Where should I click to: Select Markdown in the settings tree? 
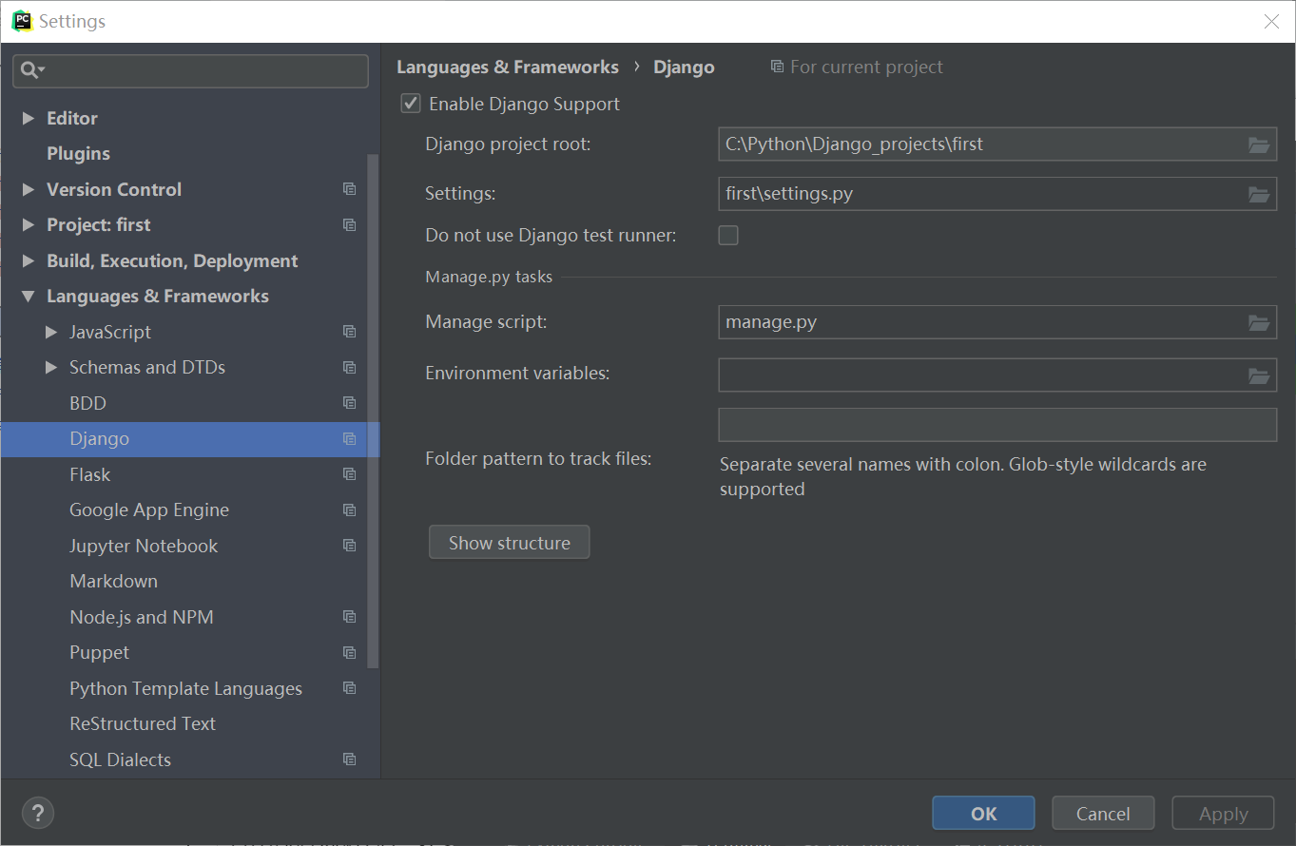tap(113, 582)
